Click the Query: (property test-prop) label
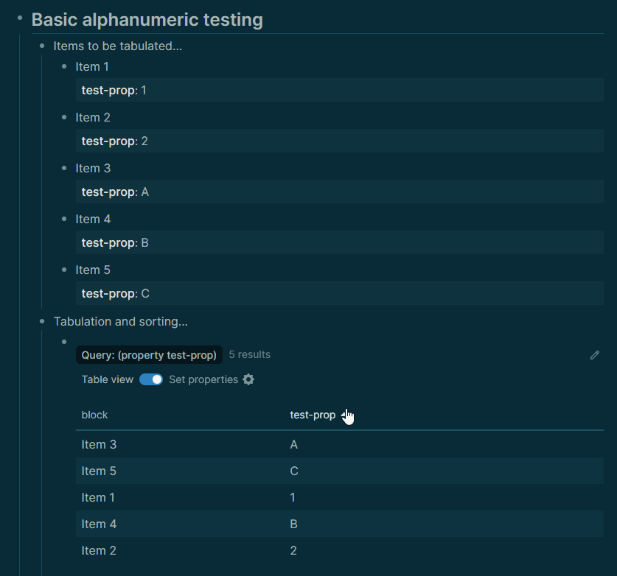Screen dimensions: 617x576 (x=149, y=354)
